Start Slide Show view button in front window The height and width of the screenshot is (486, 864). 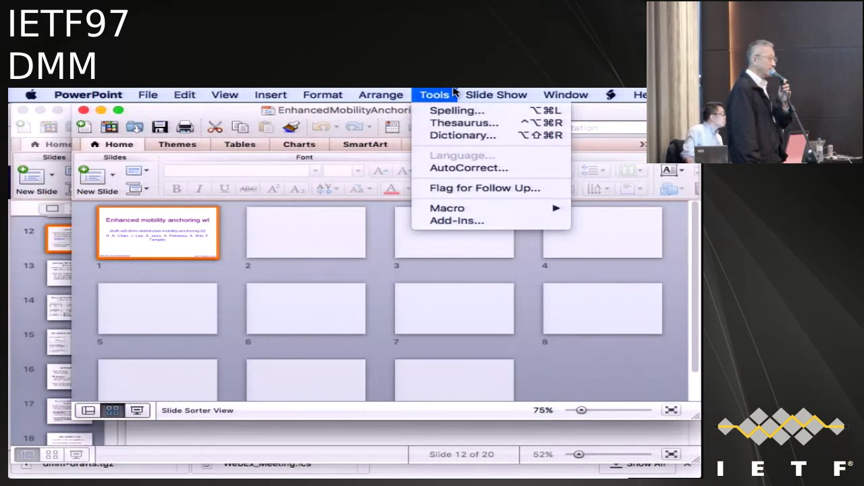136,410
